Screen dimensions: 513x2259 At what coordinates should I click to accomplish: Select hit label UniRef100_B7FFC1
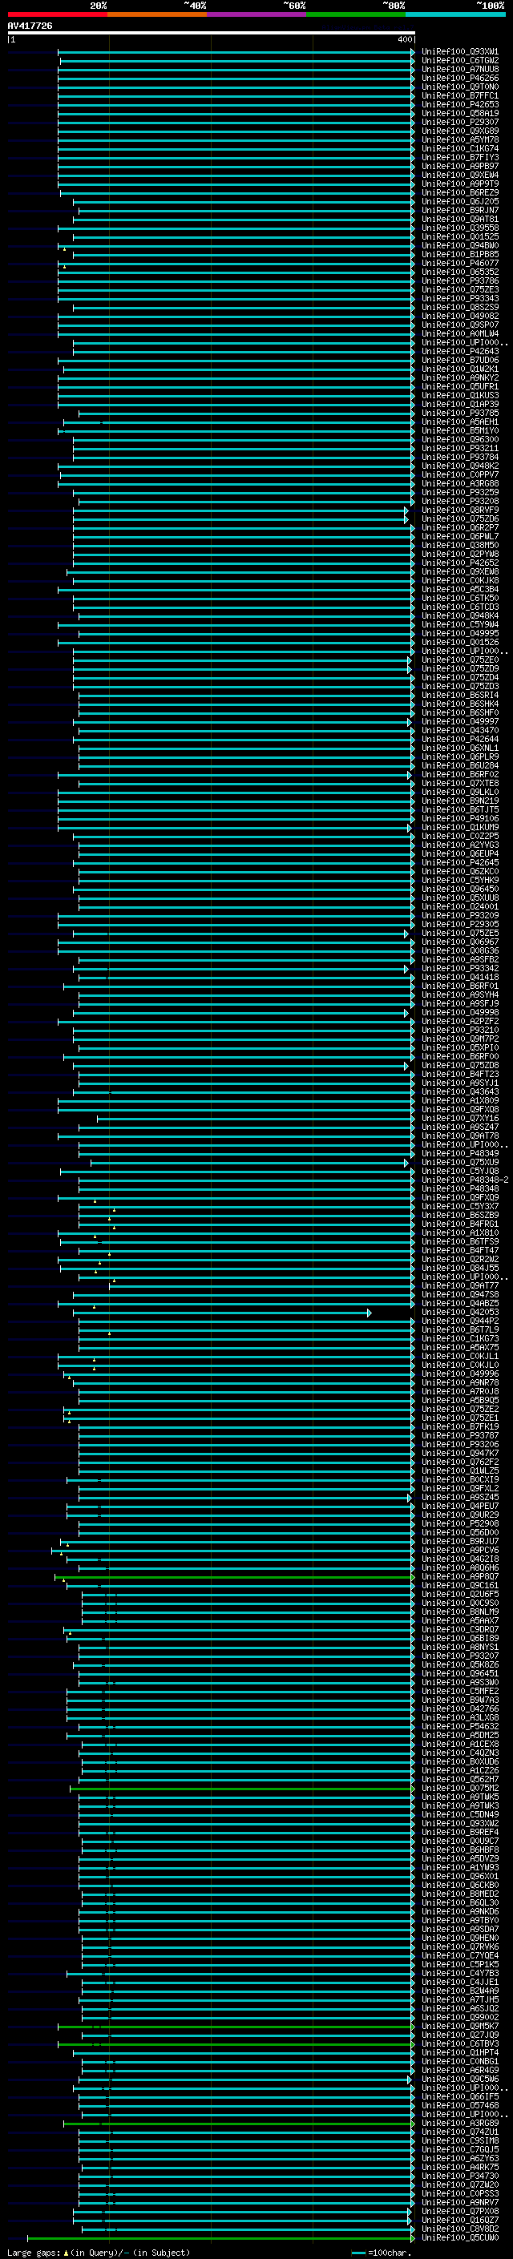click(459, 95)
